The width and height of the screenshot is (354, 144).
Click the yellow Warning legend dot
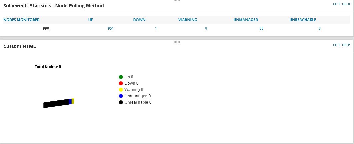[x=121, y=90]
